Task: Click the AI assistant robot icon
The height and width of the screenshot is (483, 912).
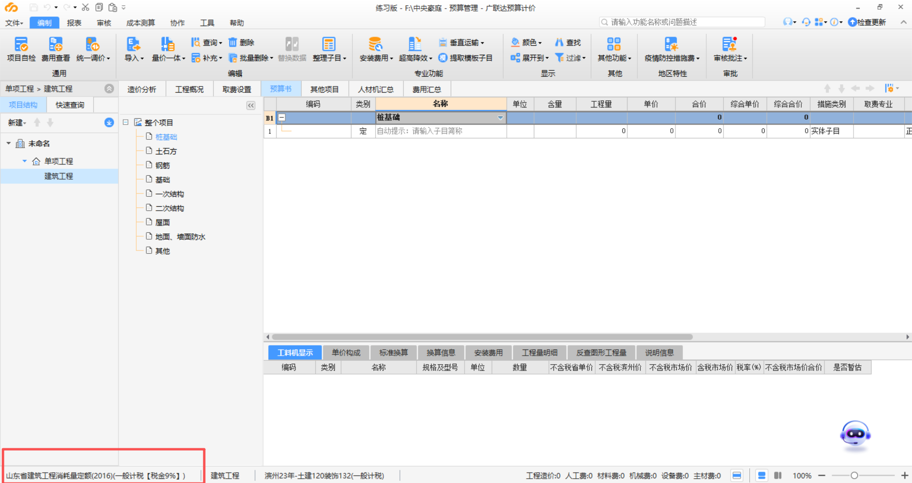Action: [x=854, y=434]
